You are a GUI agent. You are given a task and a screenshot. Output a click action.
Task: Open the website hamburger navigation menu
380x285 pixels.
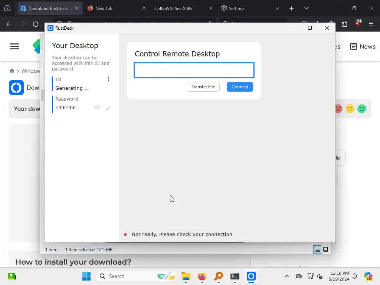click(15, 46)
